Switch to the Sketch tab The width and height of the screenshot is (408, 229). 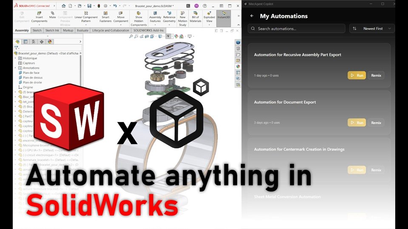tap(37, 31)
